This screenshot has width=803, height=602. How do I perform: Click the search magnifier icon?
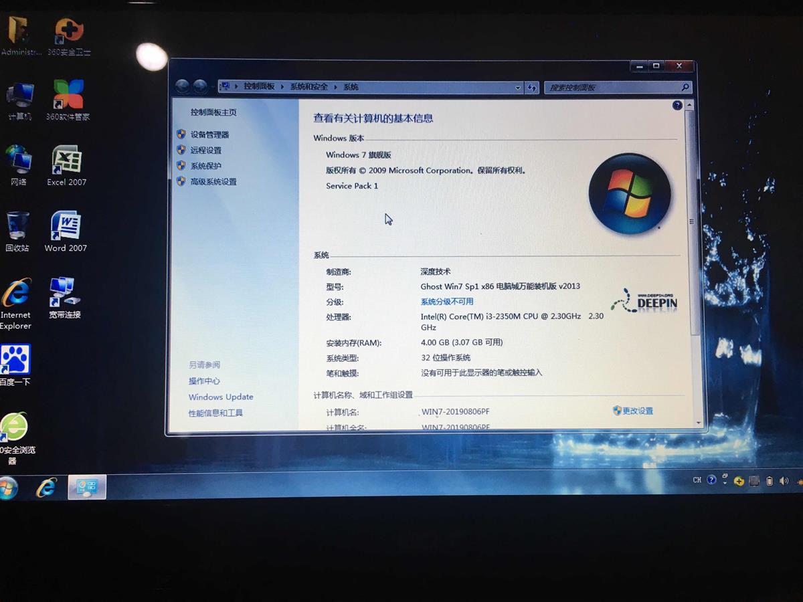pyautogui.click(x=685, y=88)
